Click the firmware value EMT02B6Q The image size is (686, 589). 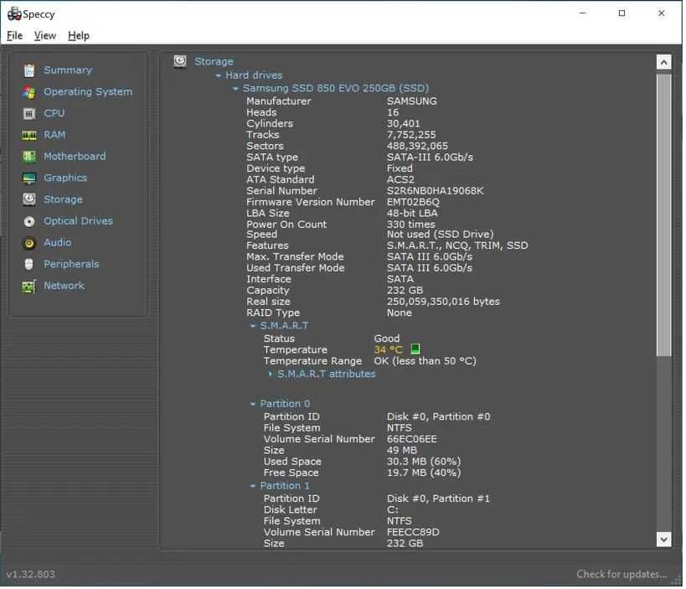(413, 202)
